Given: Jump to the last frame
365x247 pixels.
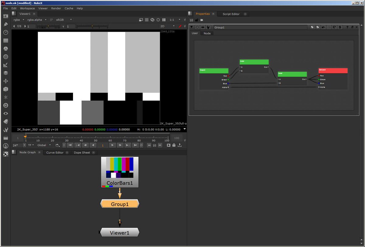Looking at the screenshot, I should click(136, 145).
